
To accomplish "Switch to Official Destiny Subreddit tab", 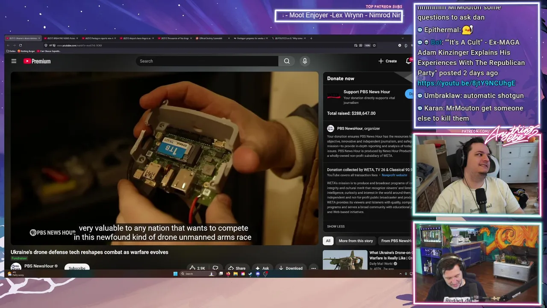I will (212, 38).
